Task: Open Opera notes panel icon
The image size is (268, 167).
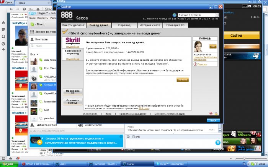Action: (3, 29)
